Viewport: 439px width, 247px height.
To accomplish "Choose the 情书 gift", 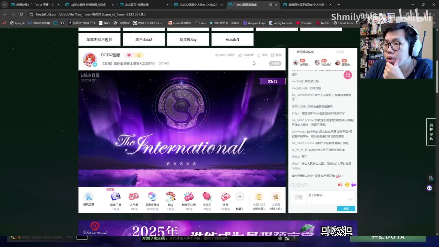I will [x=225, y=197].
